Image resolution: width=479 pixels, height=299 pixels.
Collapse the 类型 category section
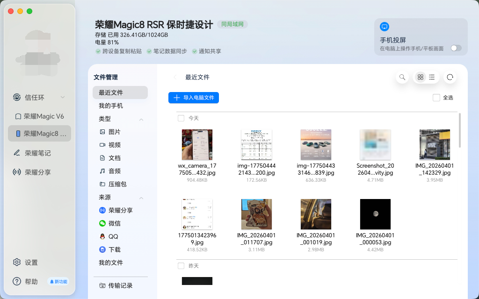[141, 119]
